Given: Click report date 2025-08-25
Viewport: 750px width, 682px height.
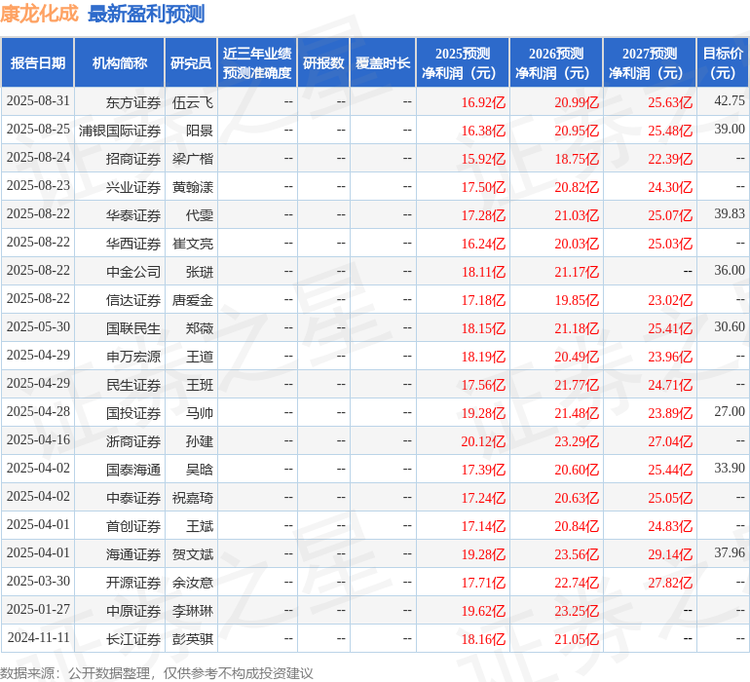Looking at the screenshot, I should (38, 129).
